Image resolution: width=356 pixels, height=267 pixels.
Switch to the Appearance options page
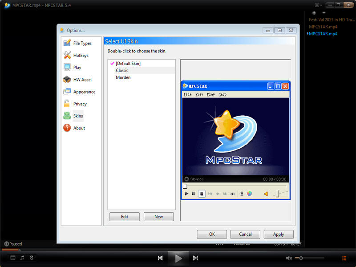coord(80,92)
